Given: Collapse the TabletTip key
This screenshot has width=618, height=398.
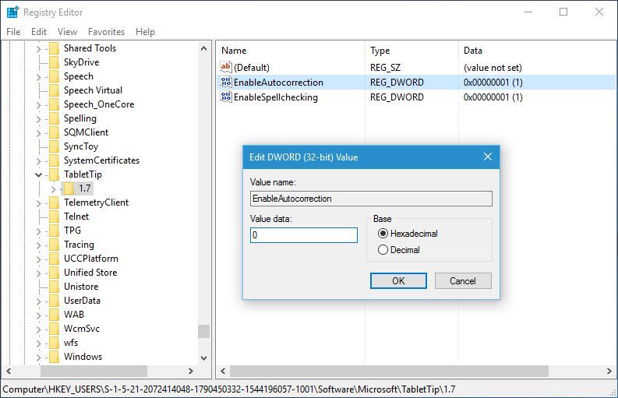Looking at the screenshot, I should coord(38,174).
